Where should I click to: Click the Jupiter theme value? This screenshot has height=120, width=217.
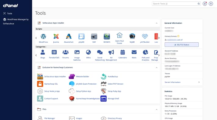click(167, 76)
